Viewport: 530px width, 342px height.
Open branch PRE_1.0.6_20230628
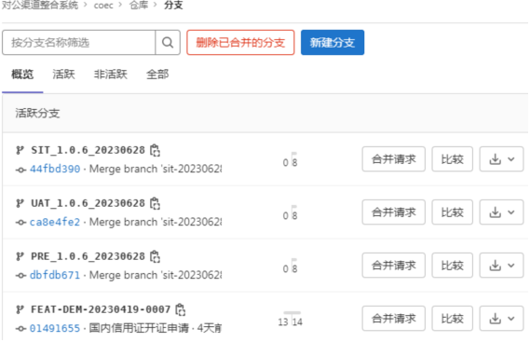[88, 256]
